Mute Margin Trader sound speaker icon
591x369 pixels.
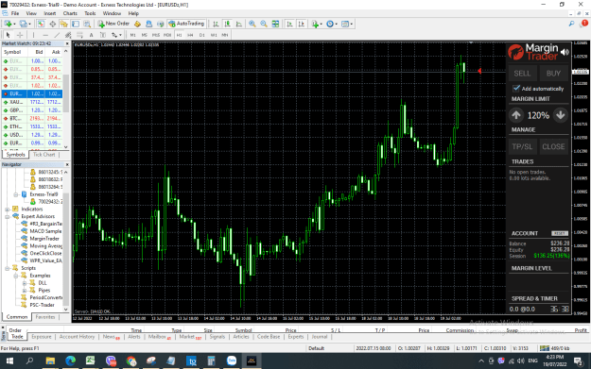[x=565, y=52]
